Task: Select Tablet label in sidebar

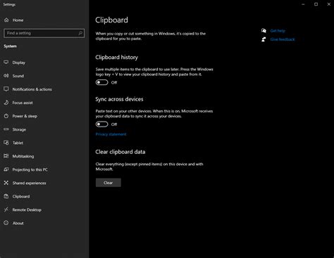Action: tap(18, 143)
